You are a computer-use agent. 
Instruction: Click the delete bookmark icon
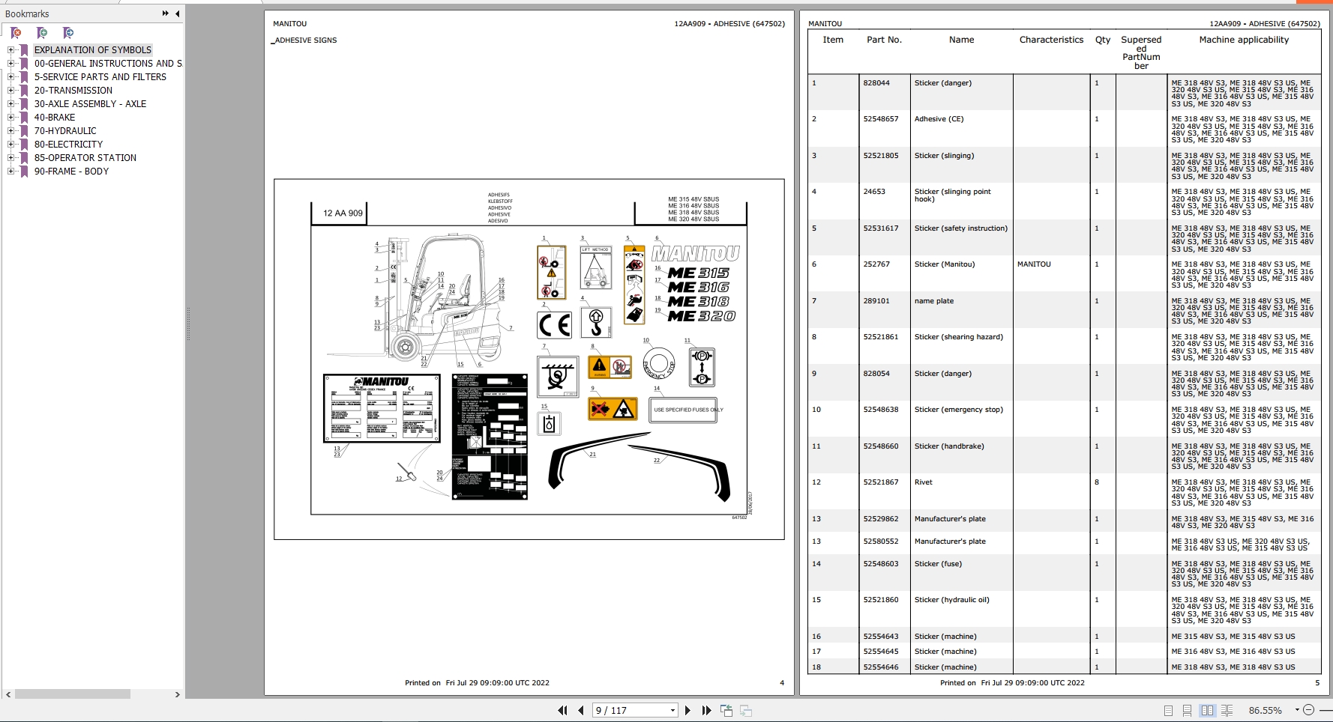click(x=16, y=33)
